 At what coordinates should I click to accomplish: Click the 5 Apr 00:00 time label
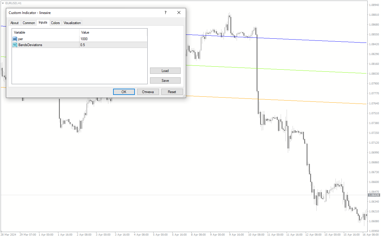160,234
